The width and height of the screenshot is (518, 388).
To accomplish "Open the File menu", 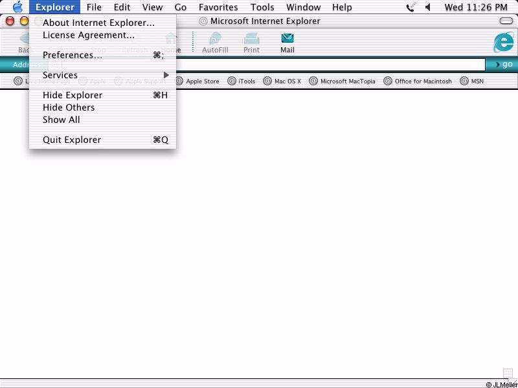I will tap(94, 7).
